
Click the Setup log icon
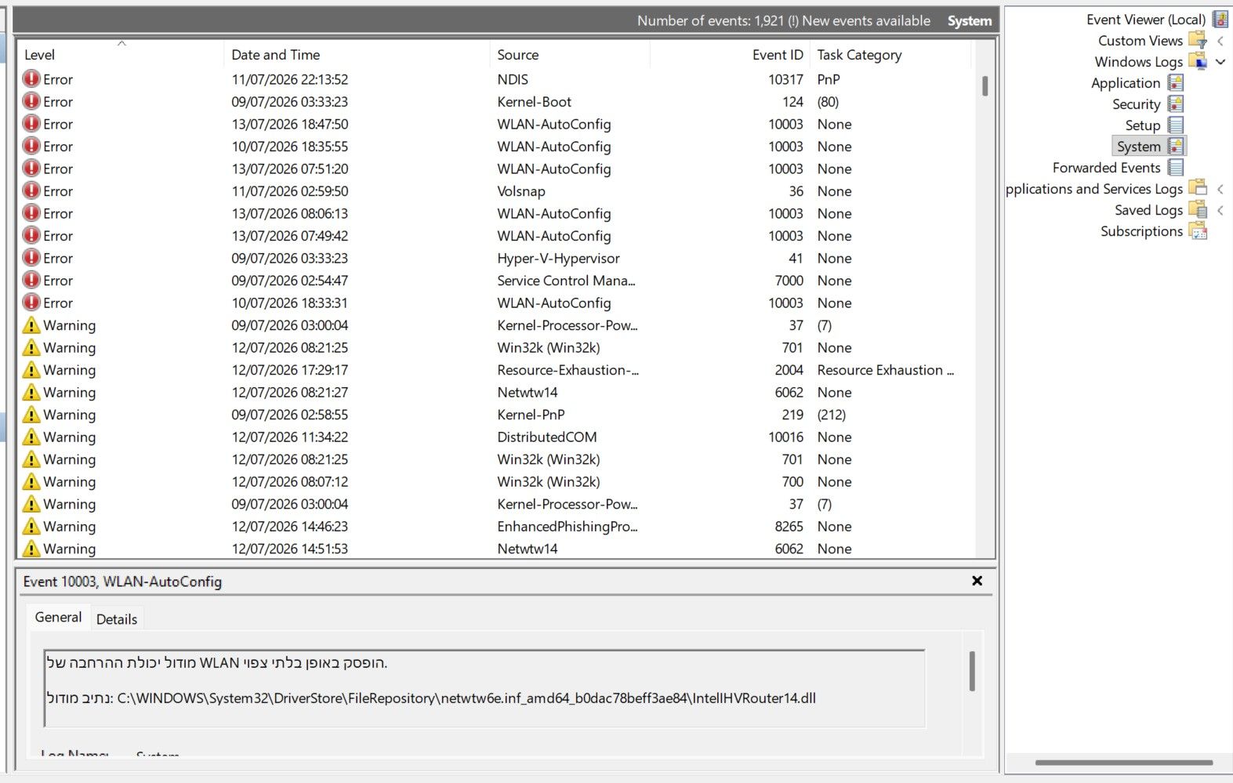click(1175, 125)
